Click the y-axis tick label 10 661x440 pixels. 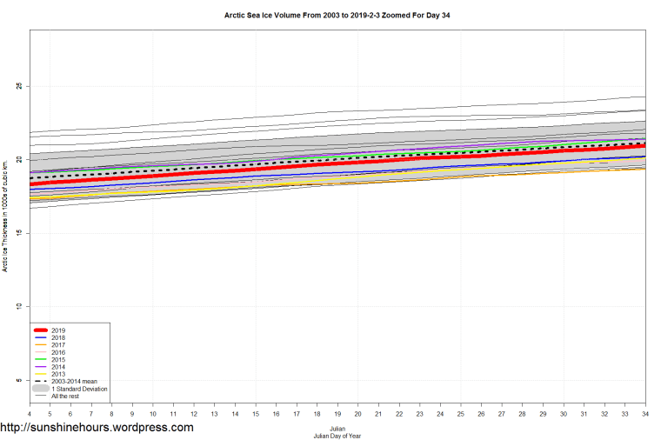click(17, 307)
